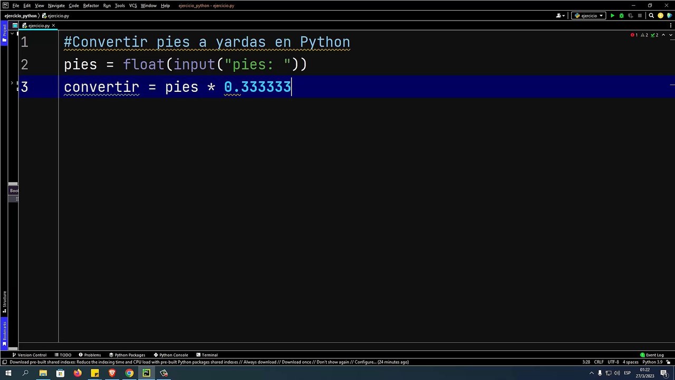675x380 pixels.
Task: Open the Problems tool window
Action: (90, 355)
